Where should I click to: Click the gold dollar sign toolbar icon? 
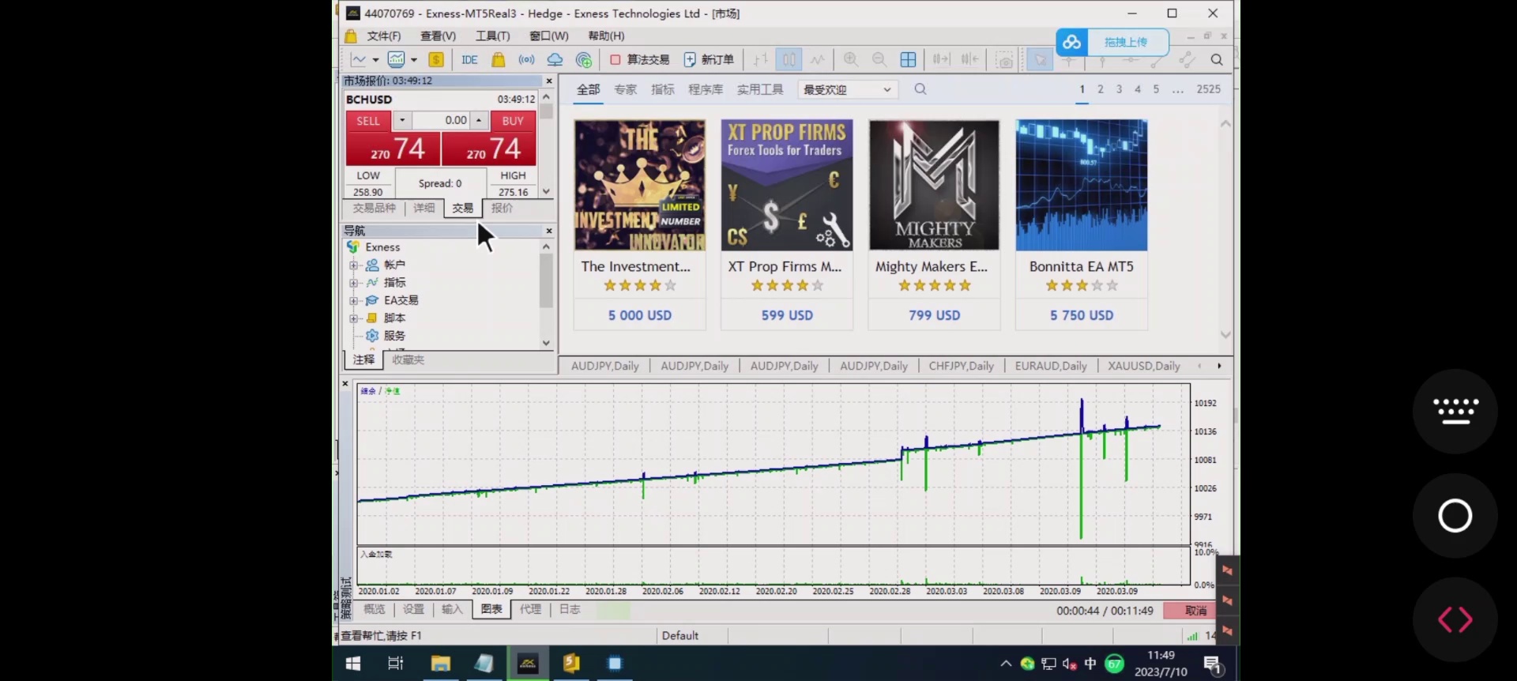click(x=436, y=60)
